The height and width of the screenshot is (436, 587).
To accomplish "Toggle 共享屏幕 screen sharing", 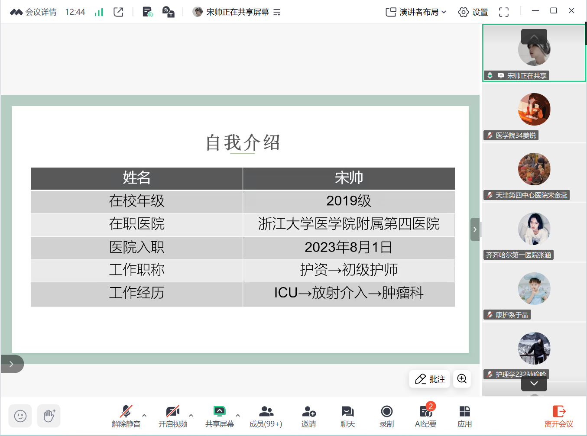I will (x=220, y=416).
